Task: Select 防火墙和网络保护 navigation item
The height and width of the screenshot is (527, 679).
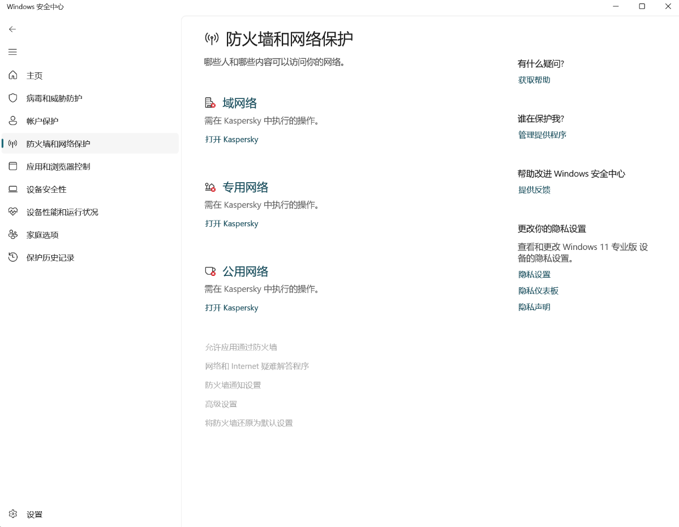Action: point(90,144)
